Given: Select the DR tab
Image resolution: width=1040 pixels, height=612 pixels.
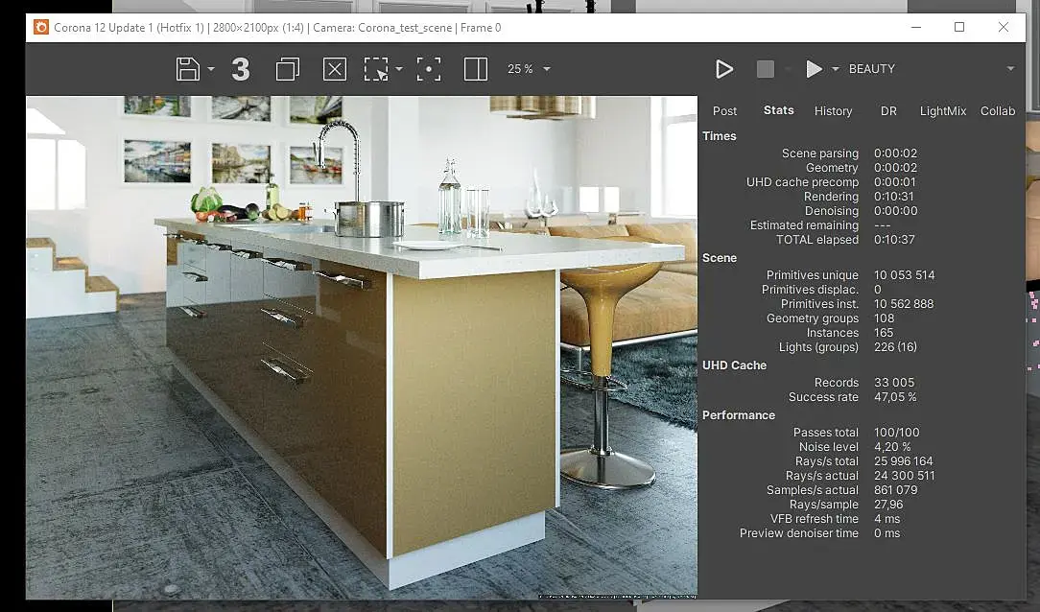Looking at the screenshot, I should pos(888,110).
